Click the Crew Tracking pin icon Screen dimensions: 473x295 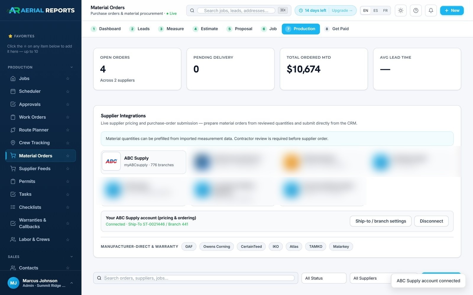13,143
